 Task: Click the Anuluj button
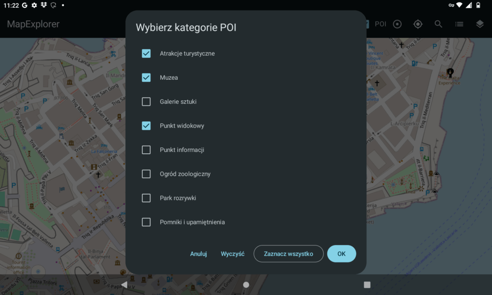click(198, 254)
